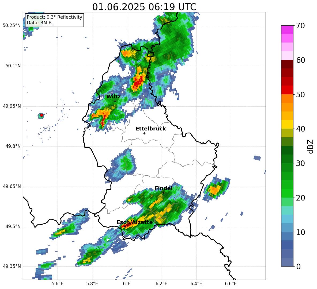Click the 5.6°E longitude tick label
This screenshot has height=289, width=317.
57,284
